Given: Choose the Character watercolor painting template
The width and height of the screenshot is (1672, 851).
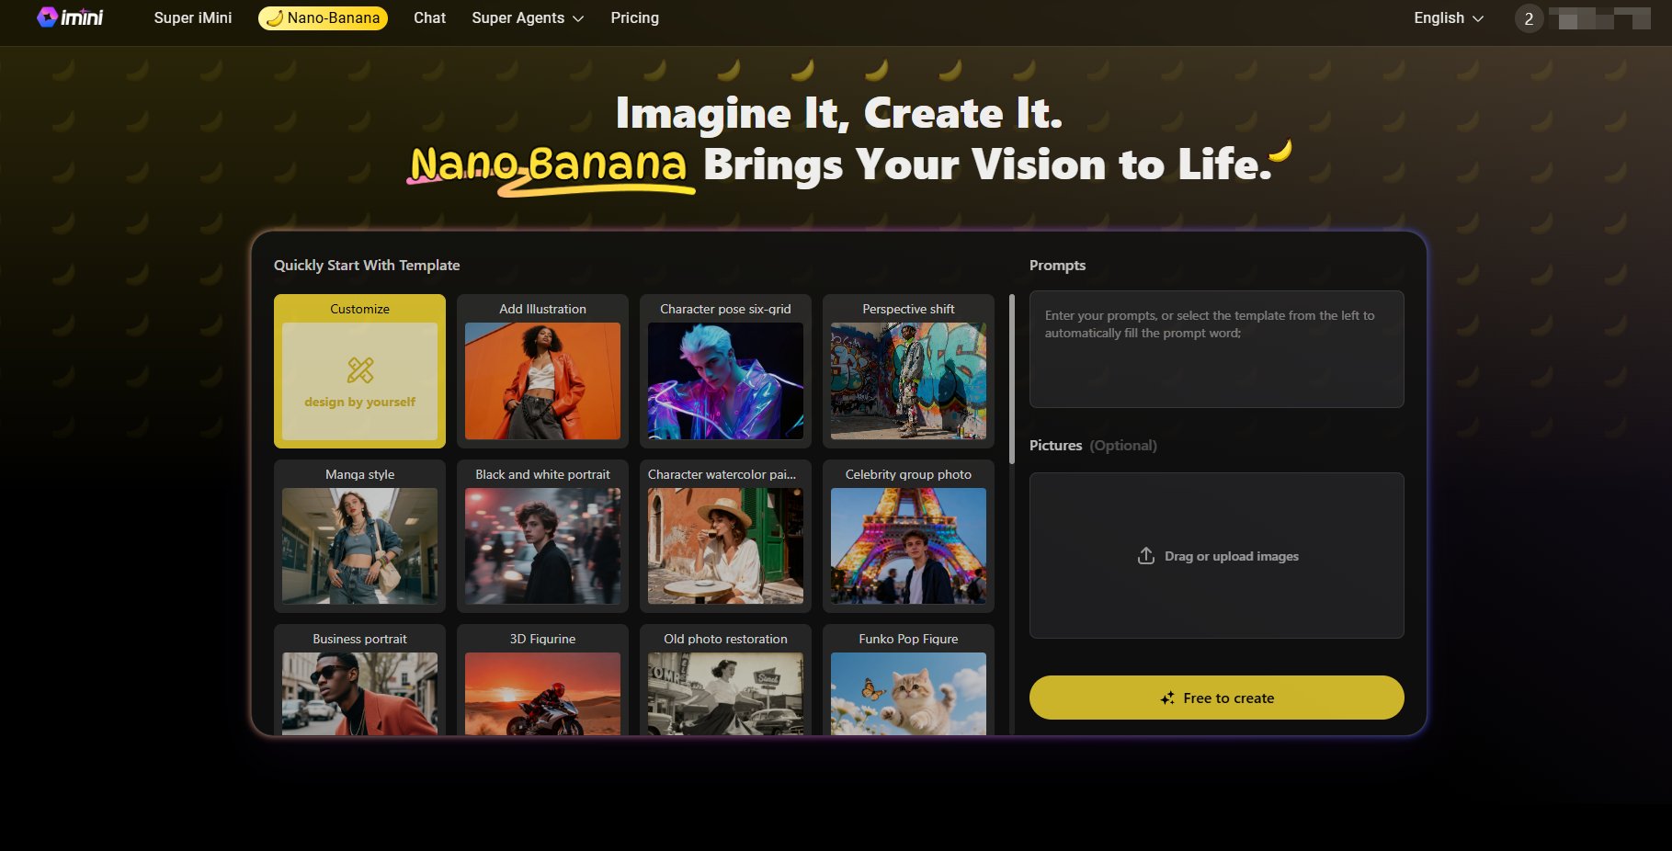Looking at the screenshot, I should tap(725, 536).
